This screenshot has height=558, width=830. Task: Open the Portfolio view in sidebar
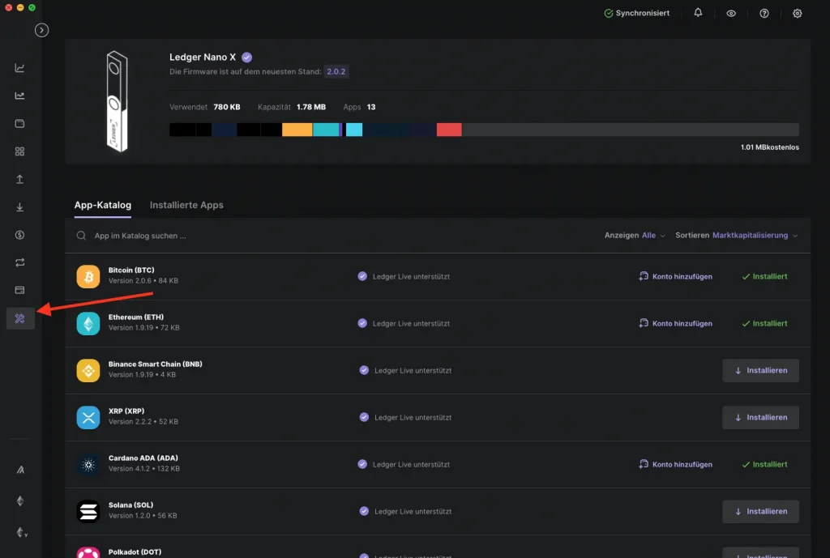[x=20, y=68]
